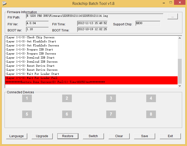Click the Switch button

tap(93, 136)
